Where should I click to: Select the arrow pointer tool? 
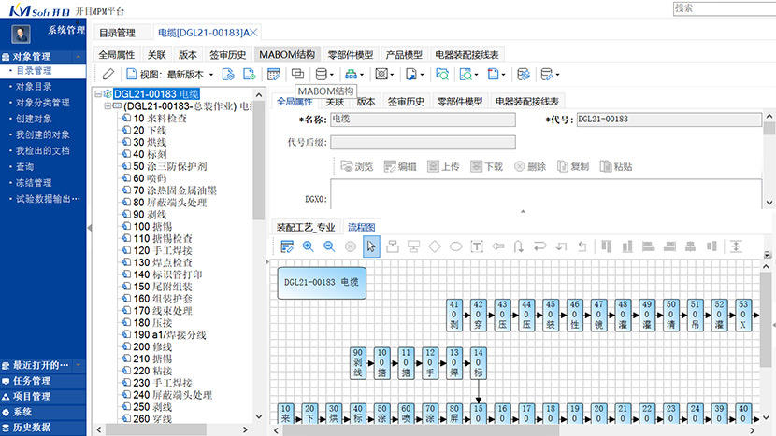coord(370,246)
